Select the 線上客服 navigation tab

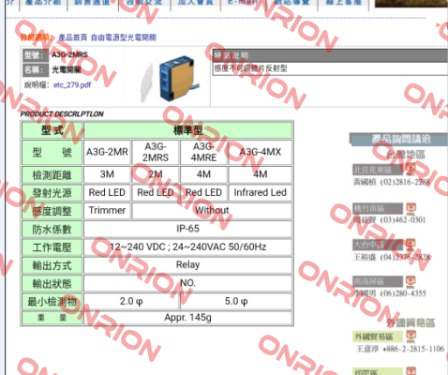344,3
